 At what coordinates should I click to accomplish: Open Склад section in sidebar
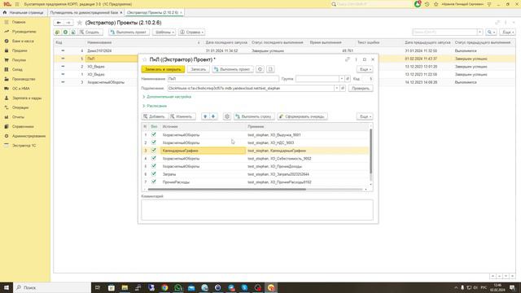click(17, 69)
